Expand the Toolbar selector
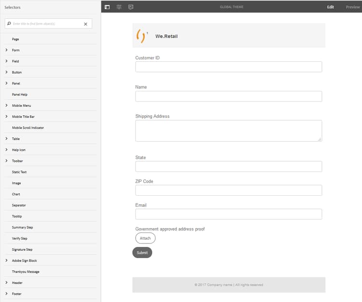 coord(6,161)
